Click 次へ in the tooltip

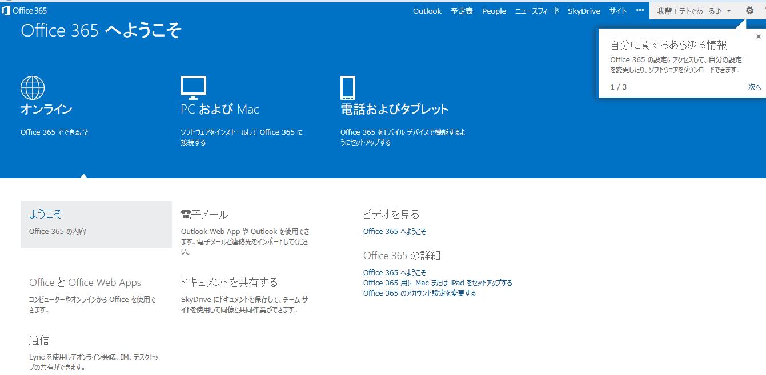coord(755,87)
